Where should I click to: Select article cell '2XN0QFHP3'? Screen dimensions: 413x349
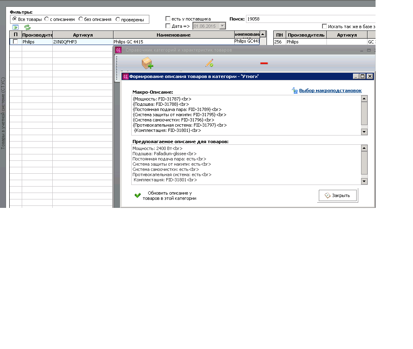pyautogui.click(x=83, y=41)
